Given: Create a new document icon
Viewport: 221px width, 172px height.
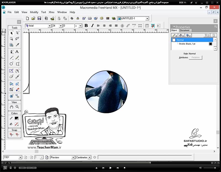Looking at the screenshot, I should [x=27, y=18].
